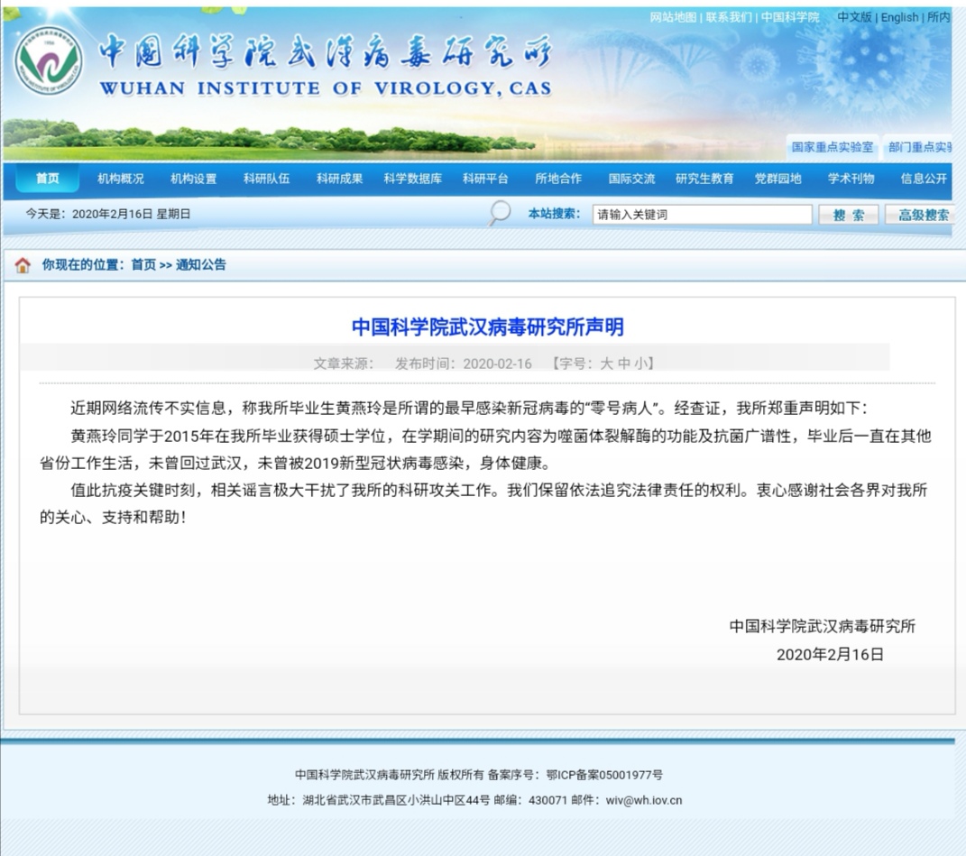This screenshot has height=856, width=966.
Task: Focus the 请输入关键词 search field
Action: (702, 215)
